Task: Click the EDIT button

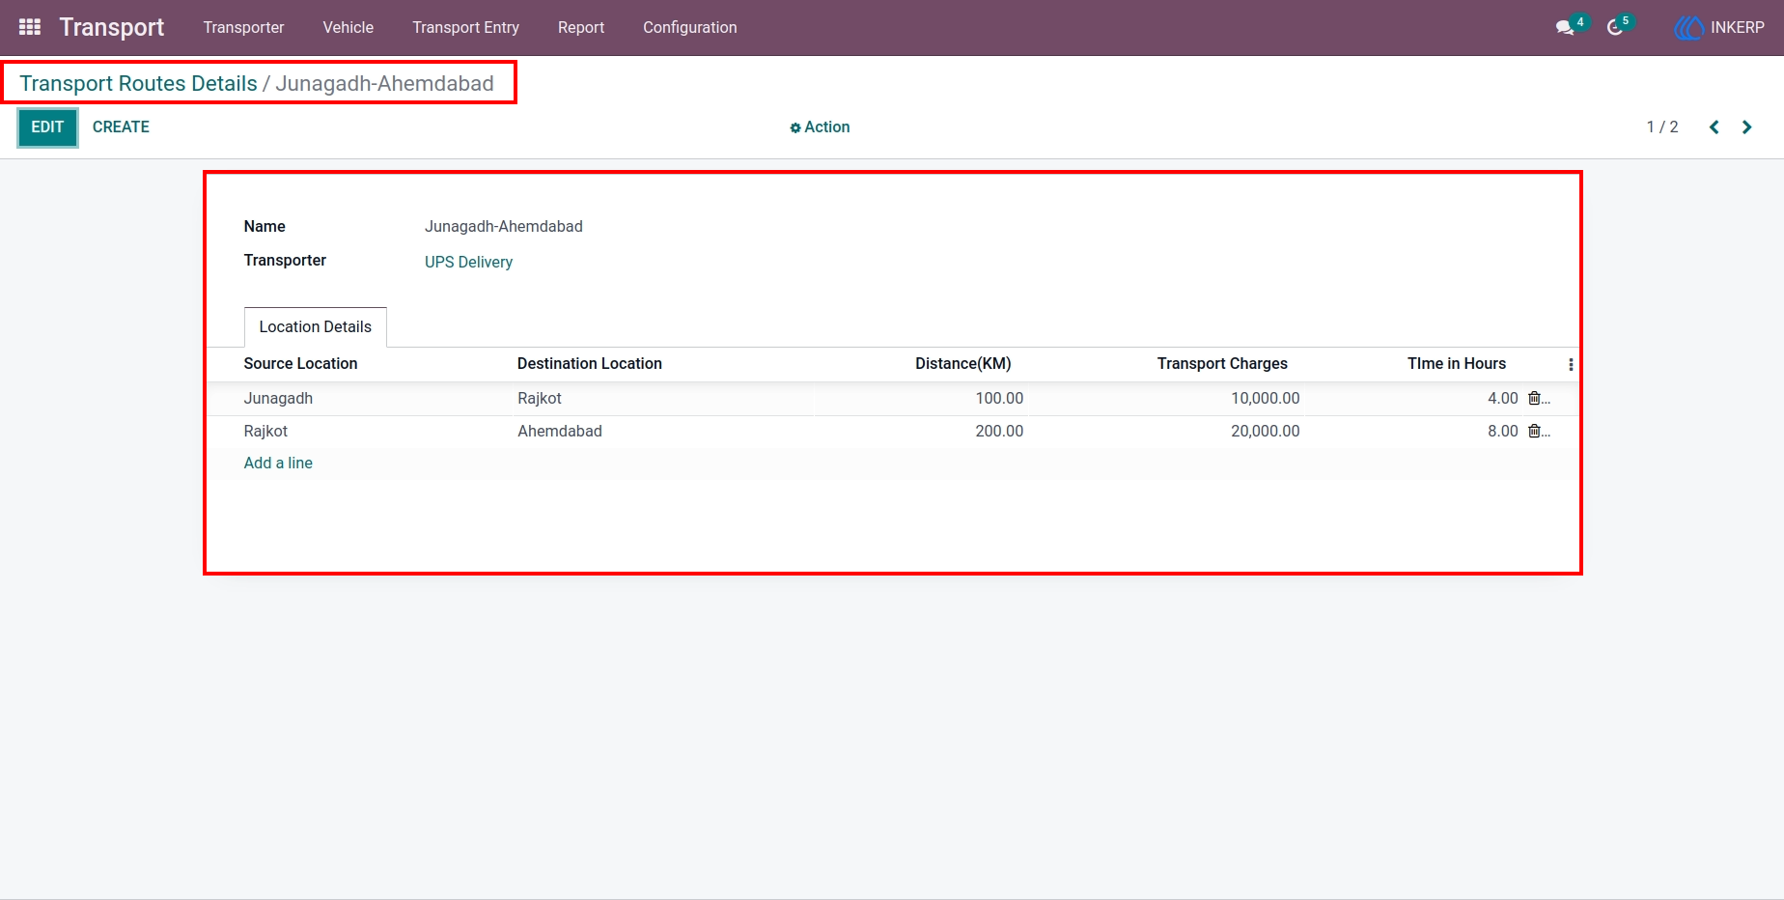Action: click(47, 127)
